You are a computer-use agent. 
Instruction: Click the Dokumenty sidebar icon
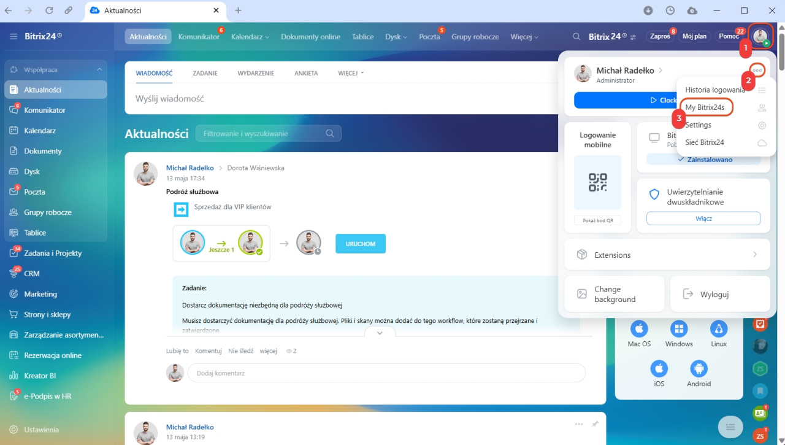tap(13, 151)
